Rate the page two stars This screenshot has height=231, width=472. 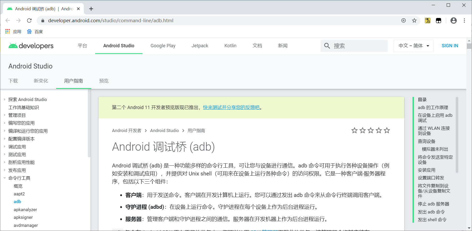click(363, 130)
